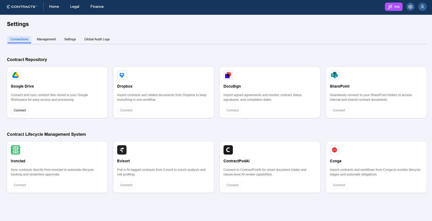432x221 pixels.
Task: Connect Conga
Action: (x=339, y=185)
